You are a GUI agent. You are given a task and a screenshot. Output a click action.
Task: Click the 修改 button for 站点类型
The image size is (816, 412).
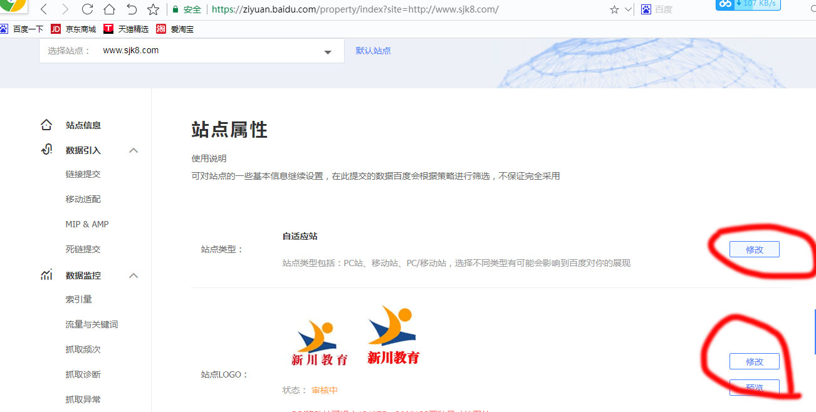[x=754, y=249]
